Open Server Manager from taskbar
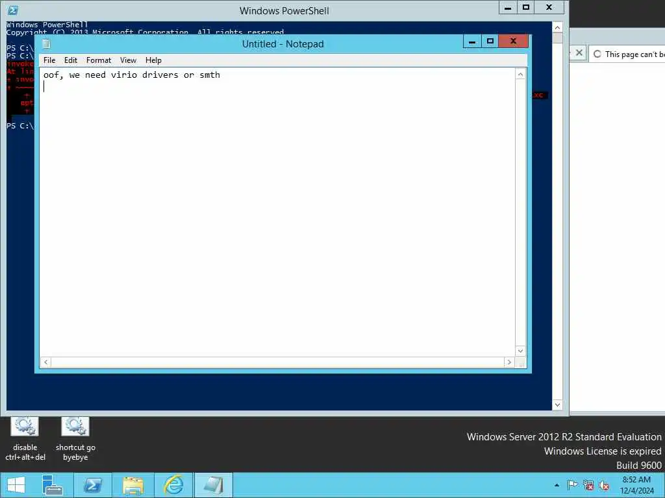This screenshot has width=665, height=498. 52,485
